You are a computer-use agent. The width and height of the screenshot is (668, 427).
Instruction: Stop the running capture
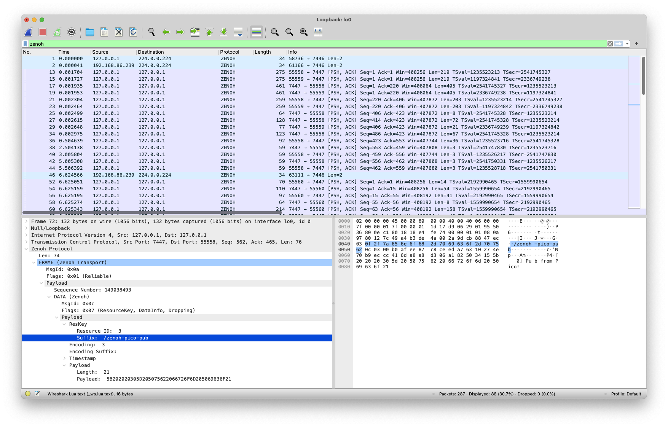click(42, 32)
